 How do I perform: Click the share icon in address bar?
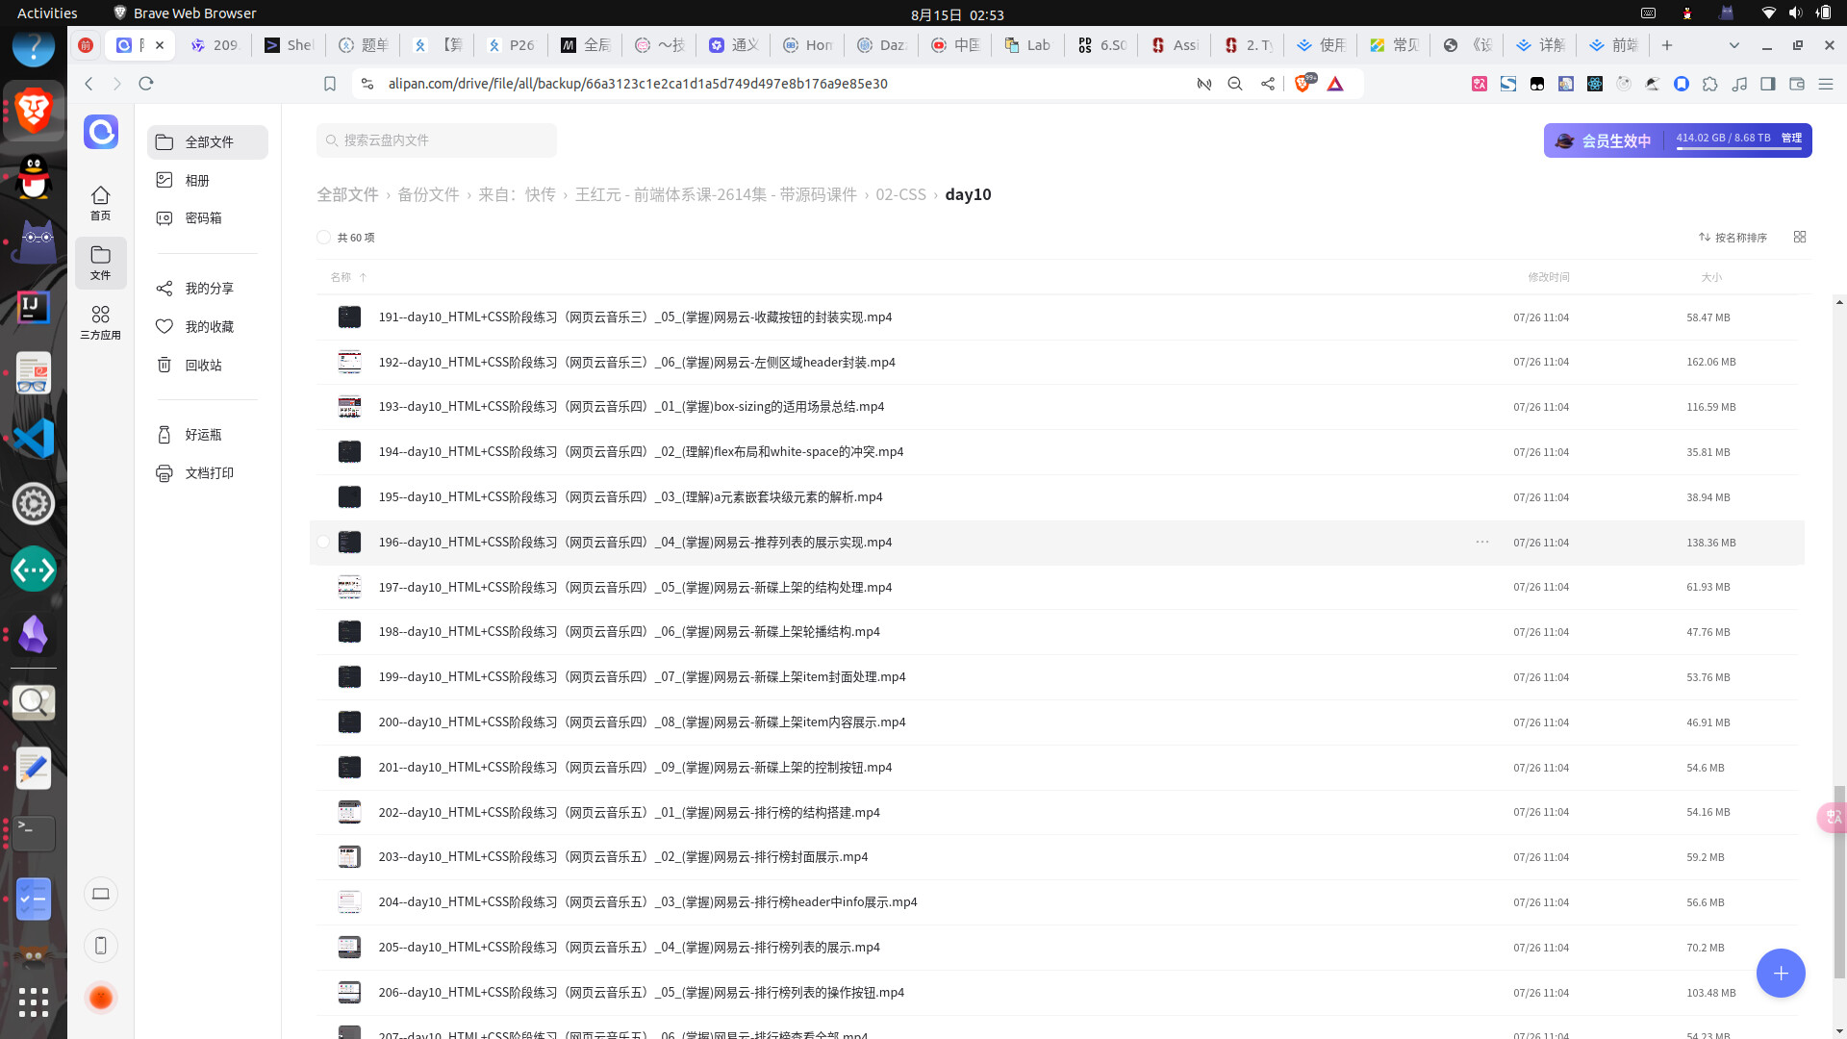pyautogui.click(x=1268, y=84)
